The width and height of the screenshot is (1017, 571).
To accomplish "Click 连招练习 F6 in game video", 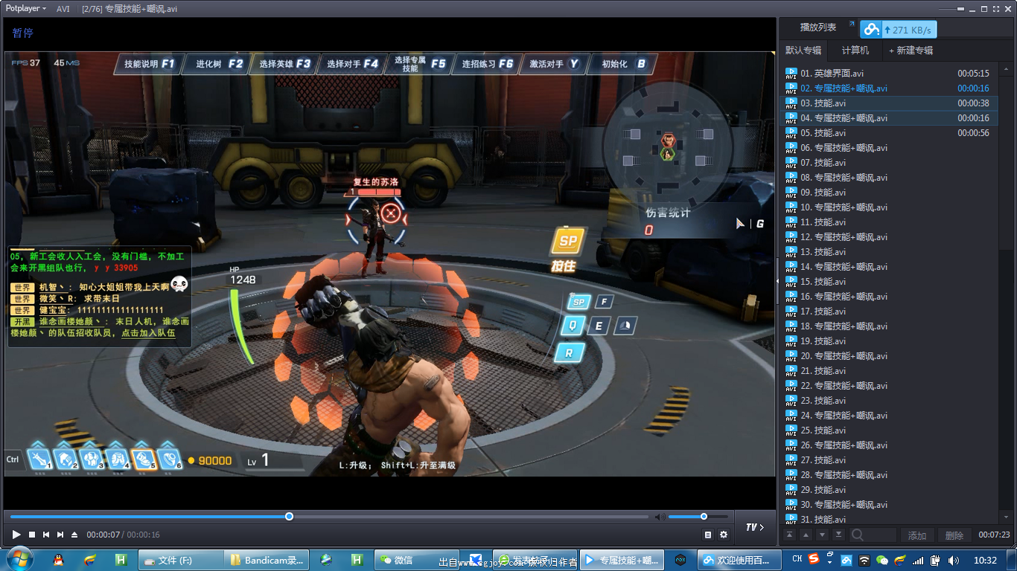I will (487, 64).
